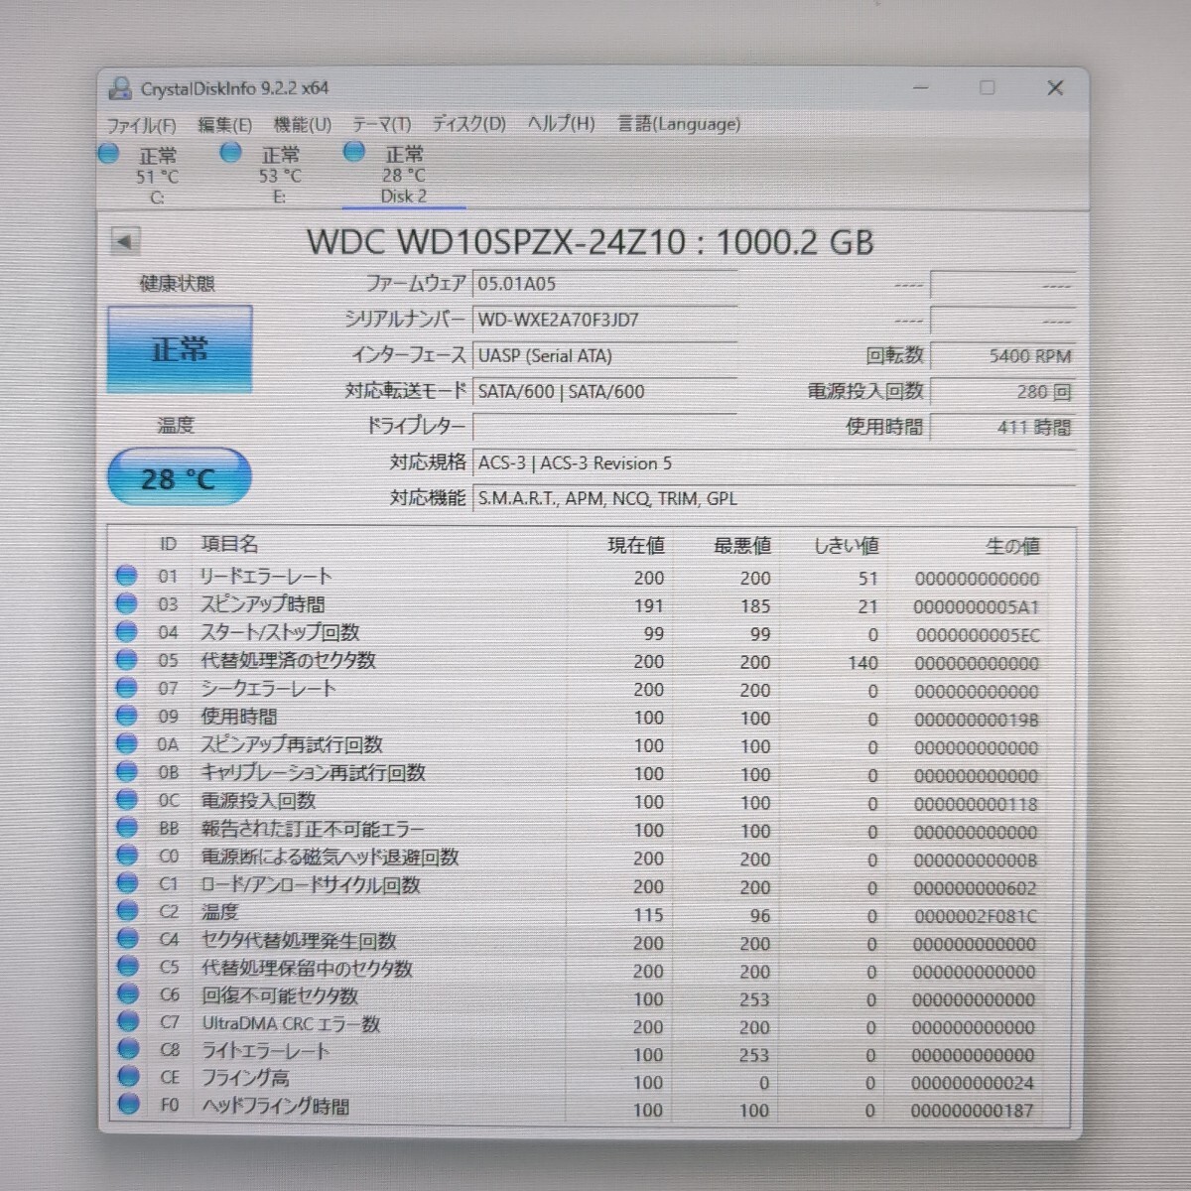Click the empty ドライブレター field
Screen dimensions: 1191x1191
coord(604,427)
